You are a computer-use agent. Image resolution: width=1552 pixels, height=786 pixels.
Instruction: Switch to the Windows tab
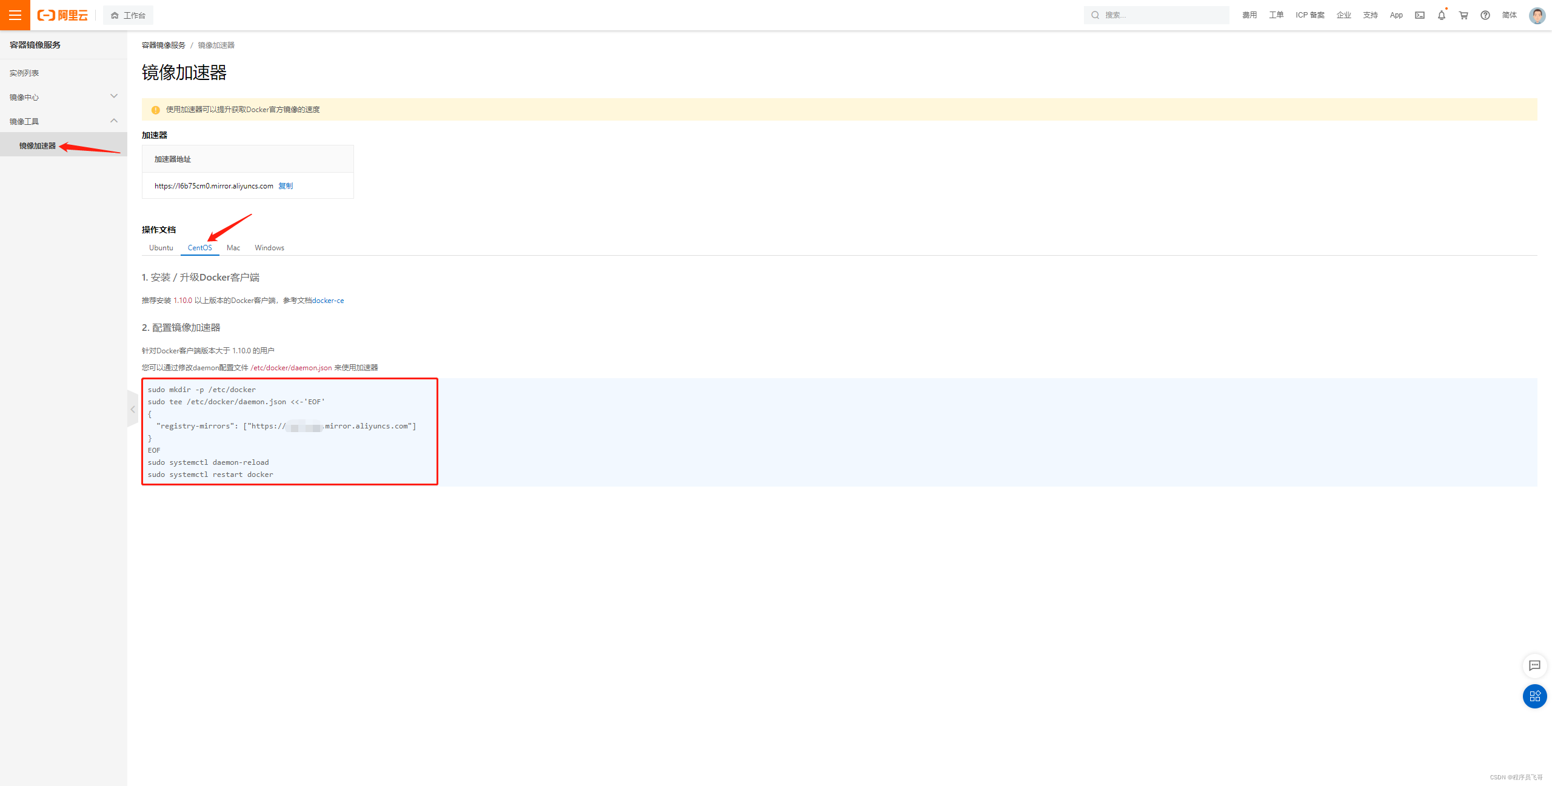tap(270, 248)
